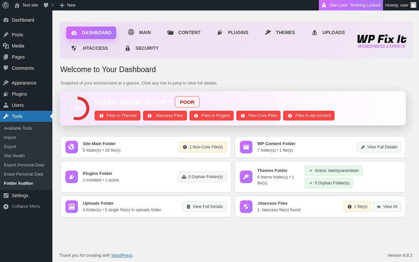The height and width of the screenshot is (262, 419).
Task: Click the 1 Non-Core File(s) badge
Action: click(203, 147)
